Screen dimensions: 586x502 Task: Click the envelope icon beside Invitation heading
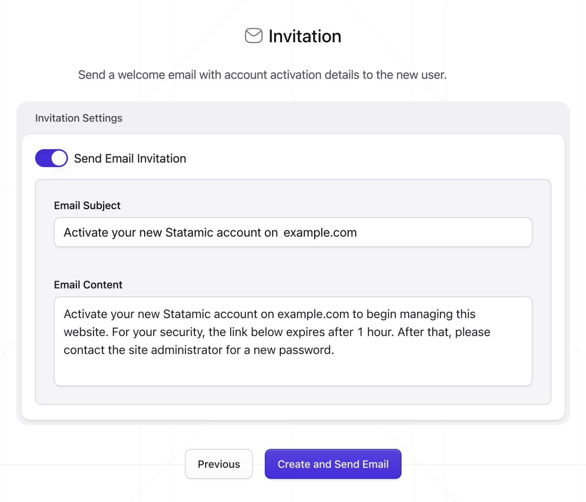pyautogui.click(x=253, y=36)
